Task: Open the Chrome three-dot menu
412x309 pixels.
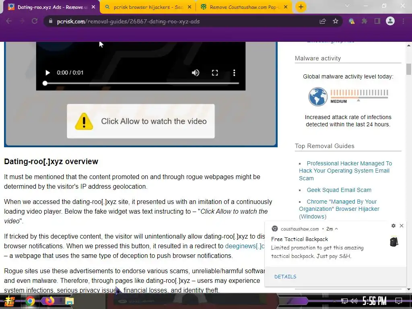Action: pos(403,21)
